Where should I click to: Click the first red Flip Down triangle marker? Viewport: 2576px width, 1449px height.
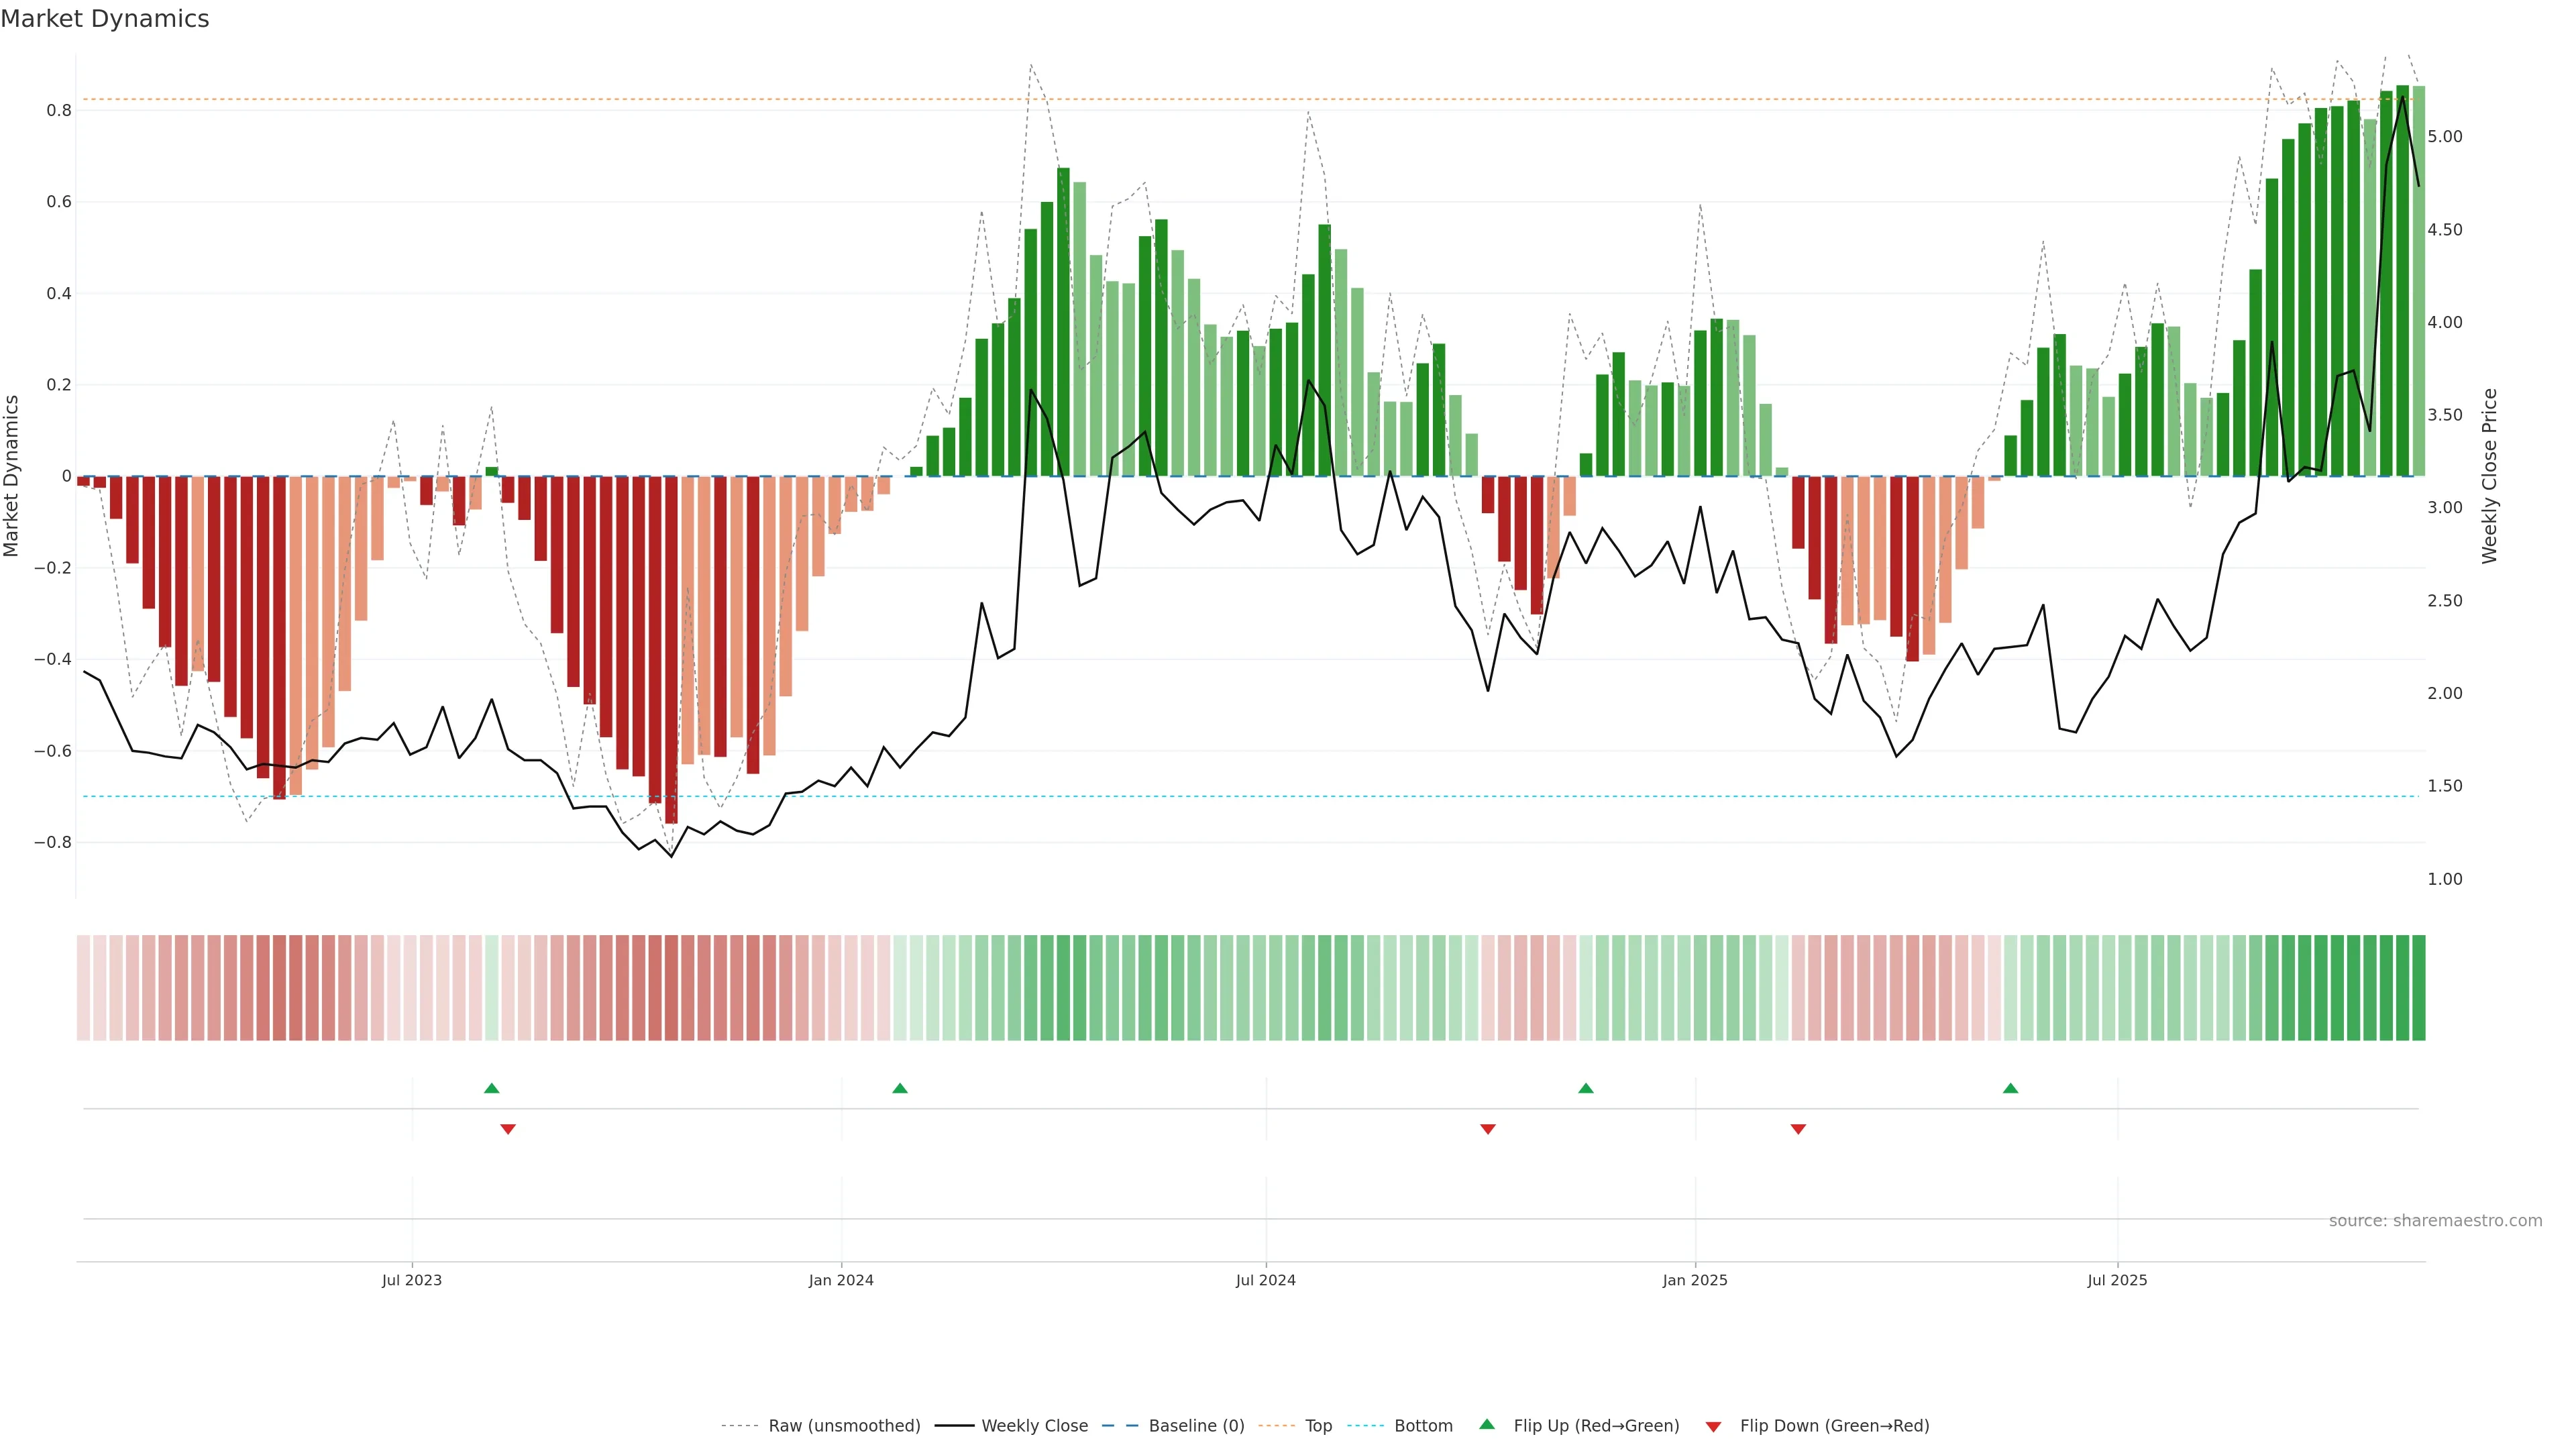[x=508, y=1129]
